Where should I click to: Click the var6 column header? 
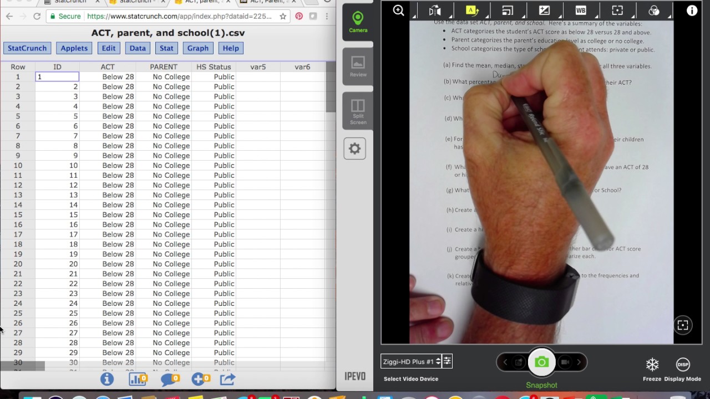(x=302, y=67)
